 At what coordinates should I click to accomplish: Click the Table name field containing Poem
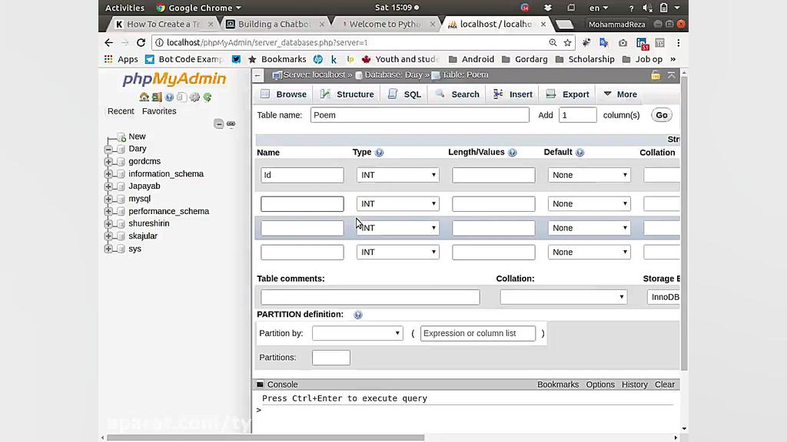[420, 115]
